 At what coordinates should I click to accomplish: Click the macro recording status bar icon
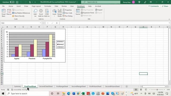[x=8, y=90]
